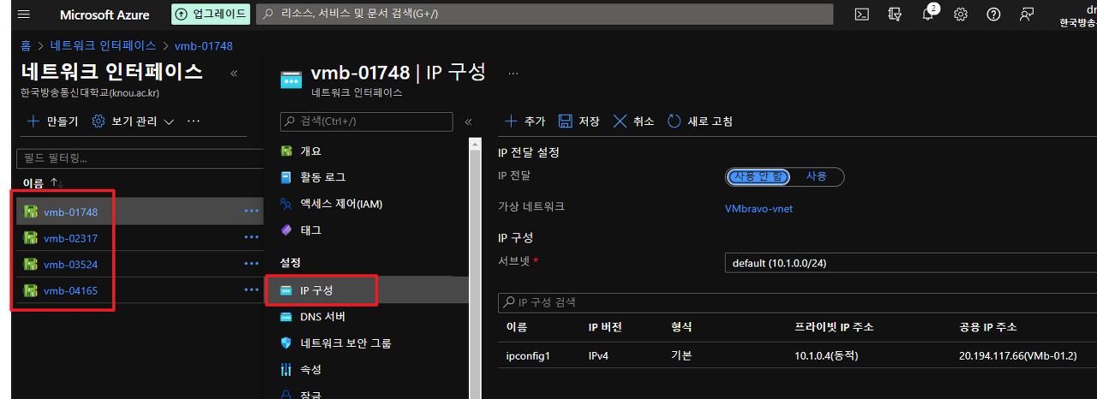Set IP 전달 to 사용 안 함
The height and width of the screenshot is (399, 1097).
(758, 176)
